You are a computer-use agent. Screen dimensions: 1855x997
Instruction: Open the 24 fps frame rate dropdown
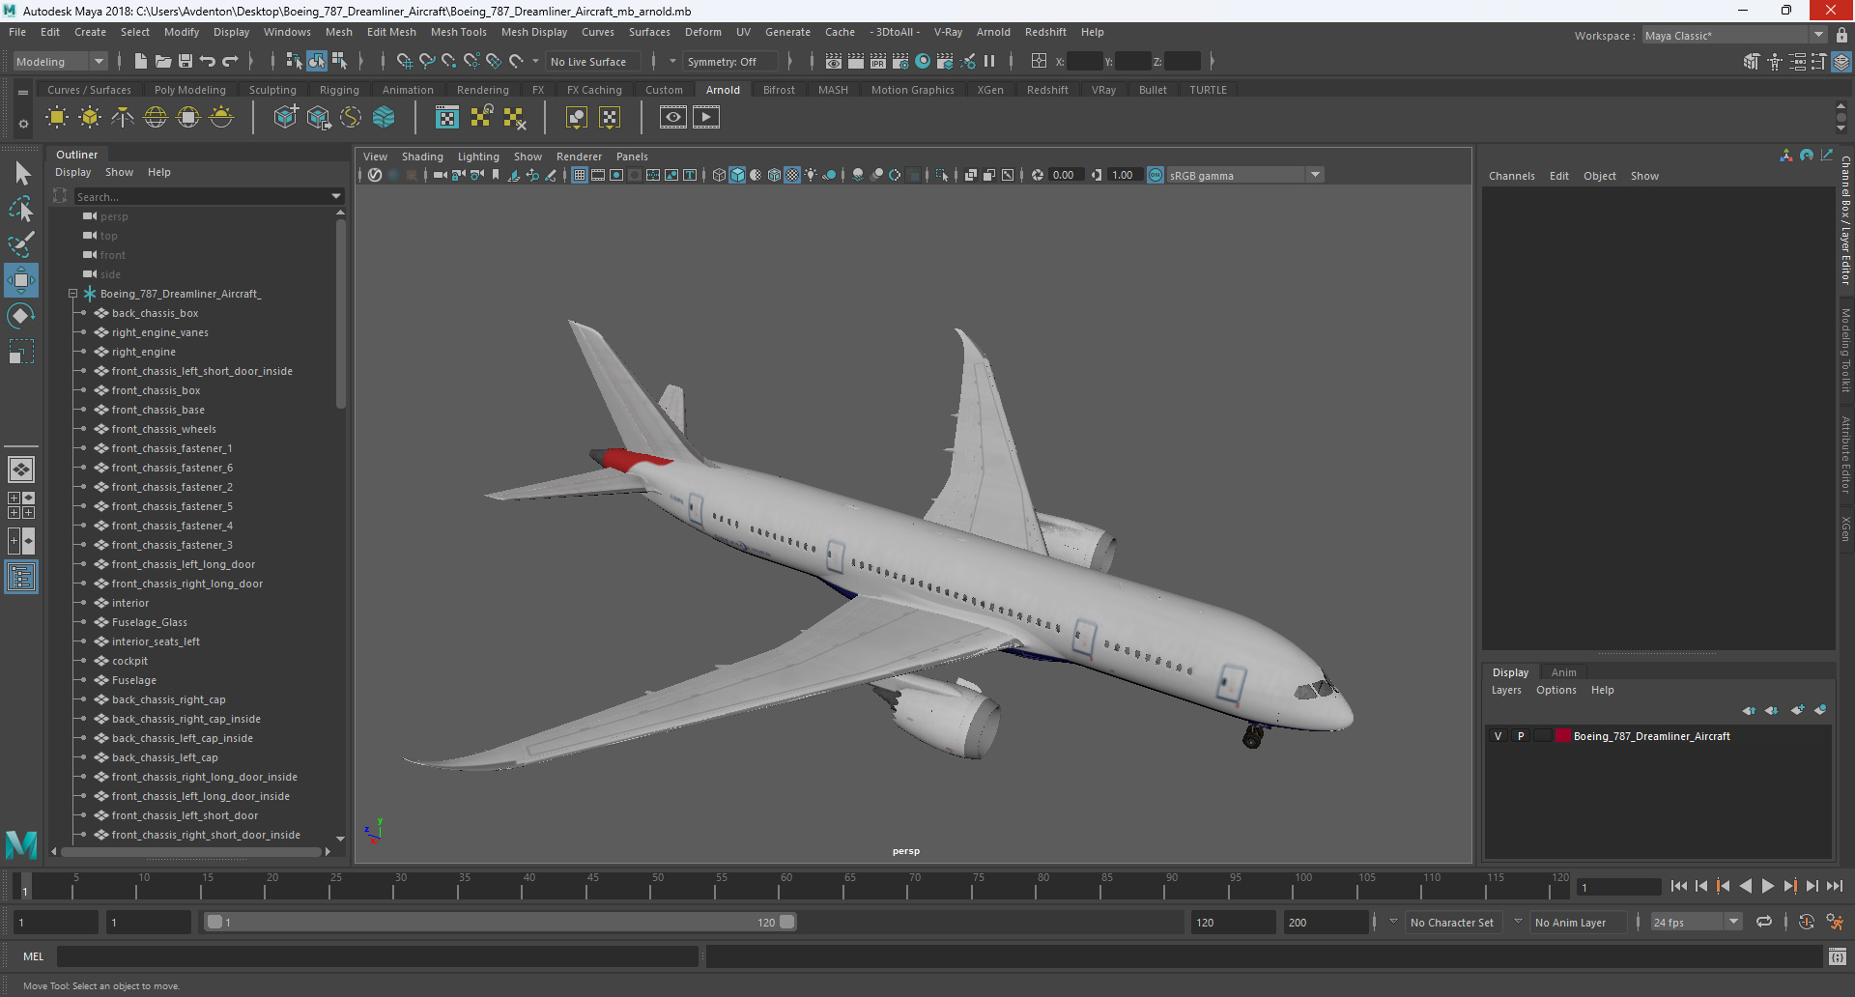tap(1696, 922)
